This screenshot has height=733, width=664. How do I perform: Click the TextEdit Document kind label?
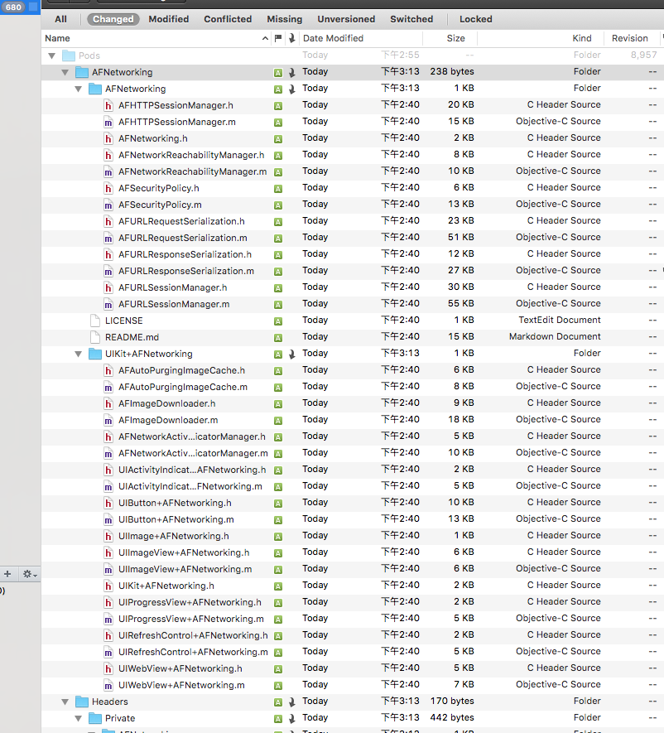(x=560, y=321)
